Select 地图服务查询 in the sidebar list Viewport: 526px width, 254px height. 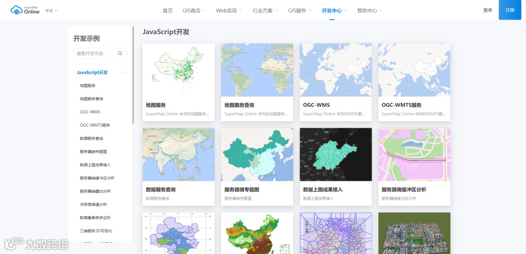click(x=91, y=99)
